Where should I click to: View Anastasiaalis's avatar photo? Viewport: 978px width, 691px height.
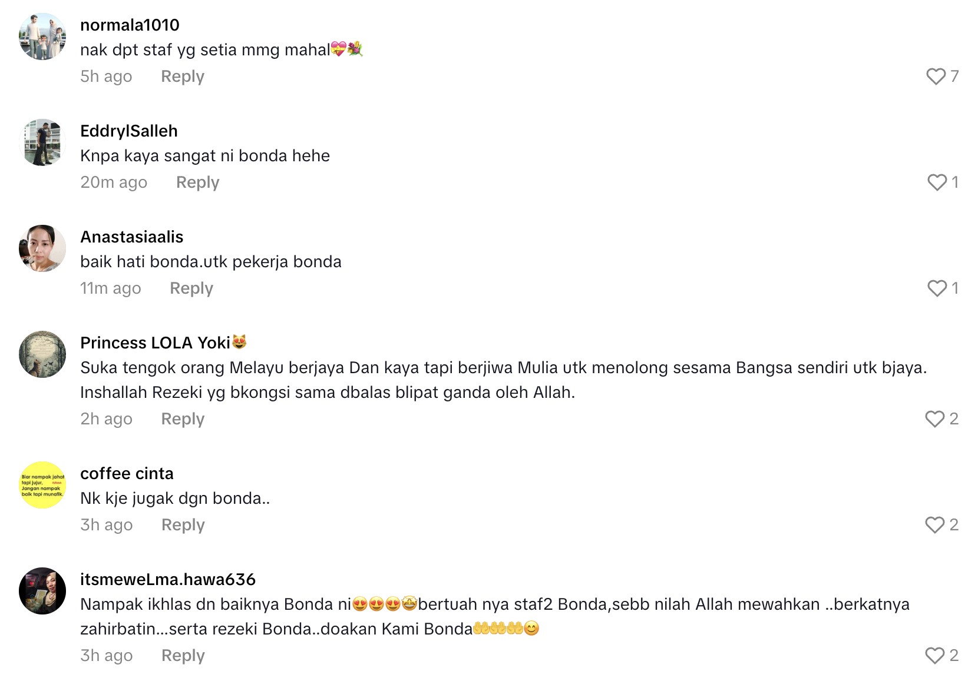point(42,248)
